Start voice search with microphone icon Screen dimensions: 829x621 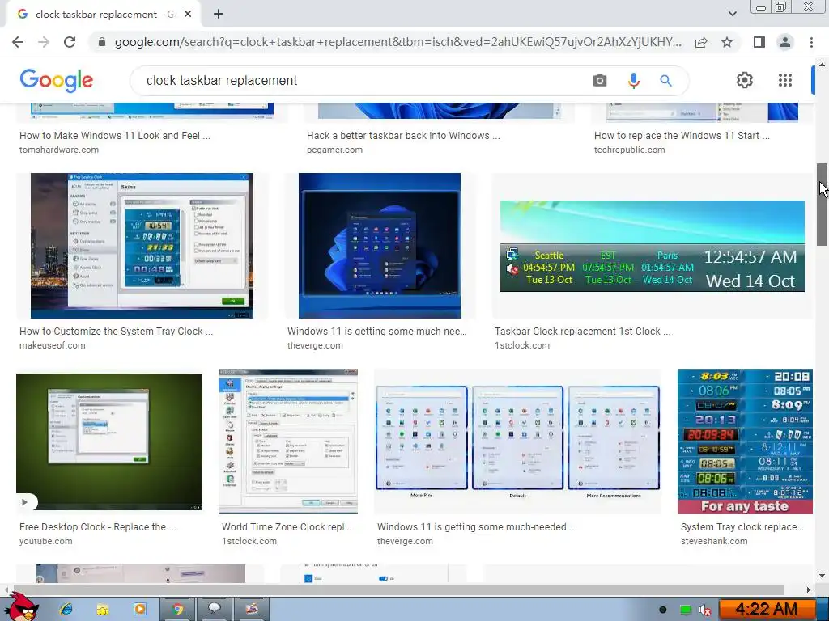click(633, 80)
